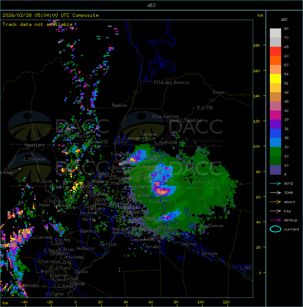Select the red 60-65 dBZ legend swatch

coord(275,51)
